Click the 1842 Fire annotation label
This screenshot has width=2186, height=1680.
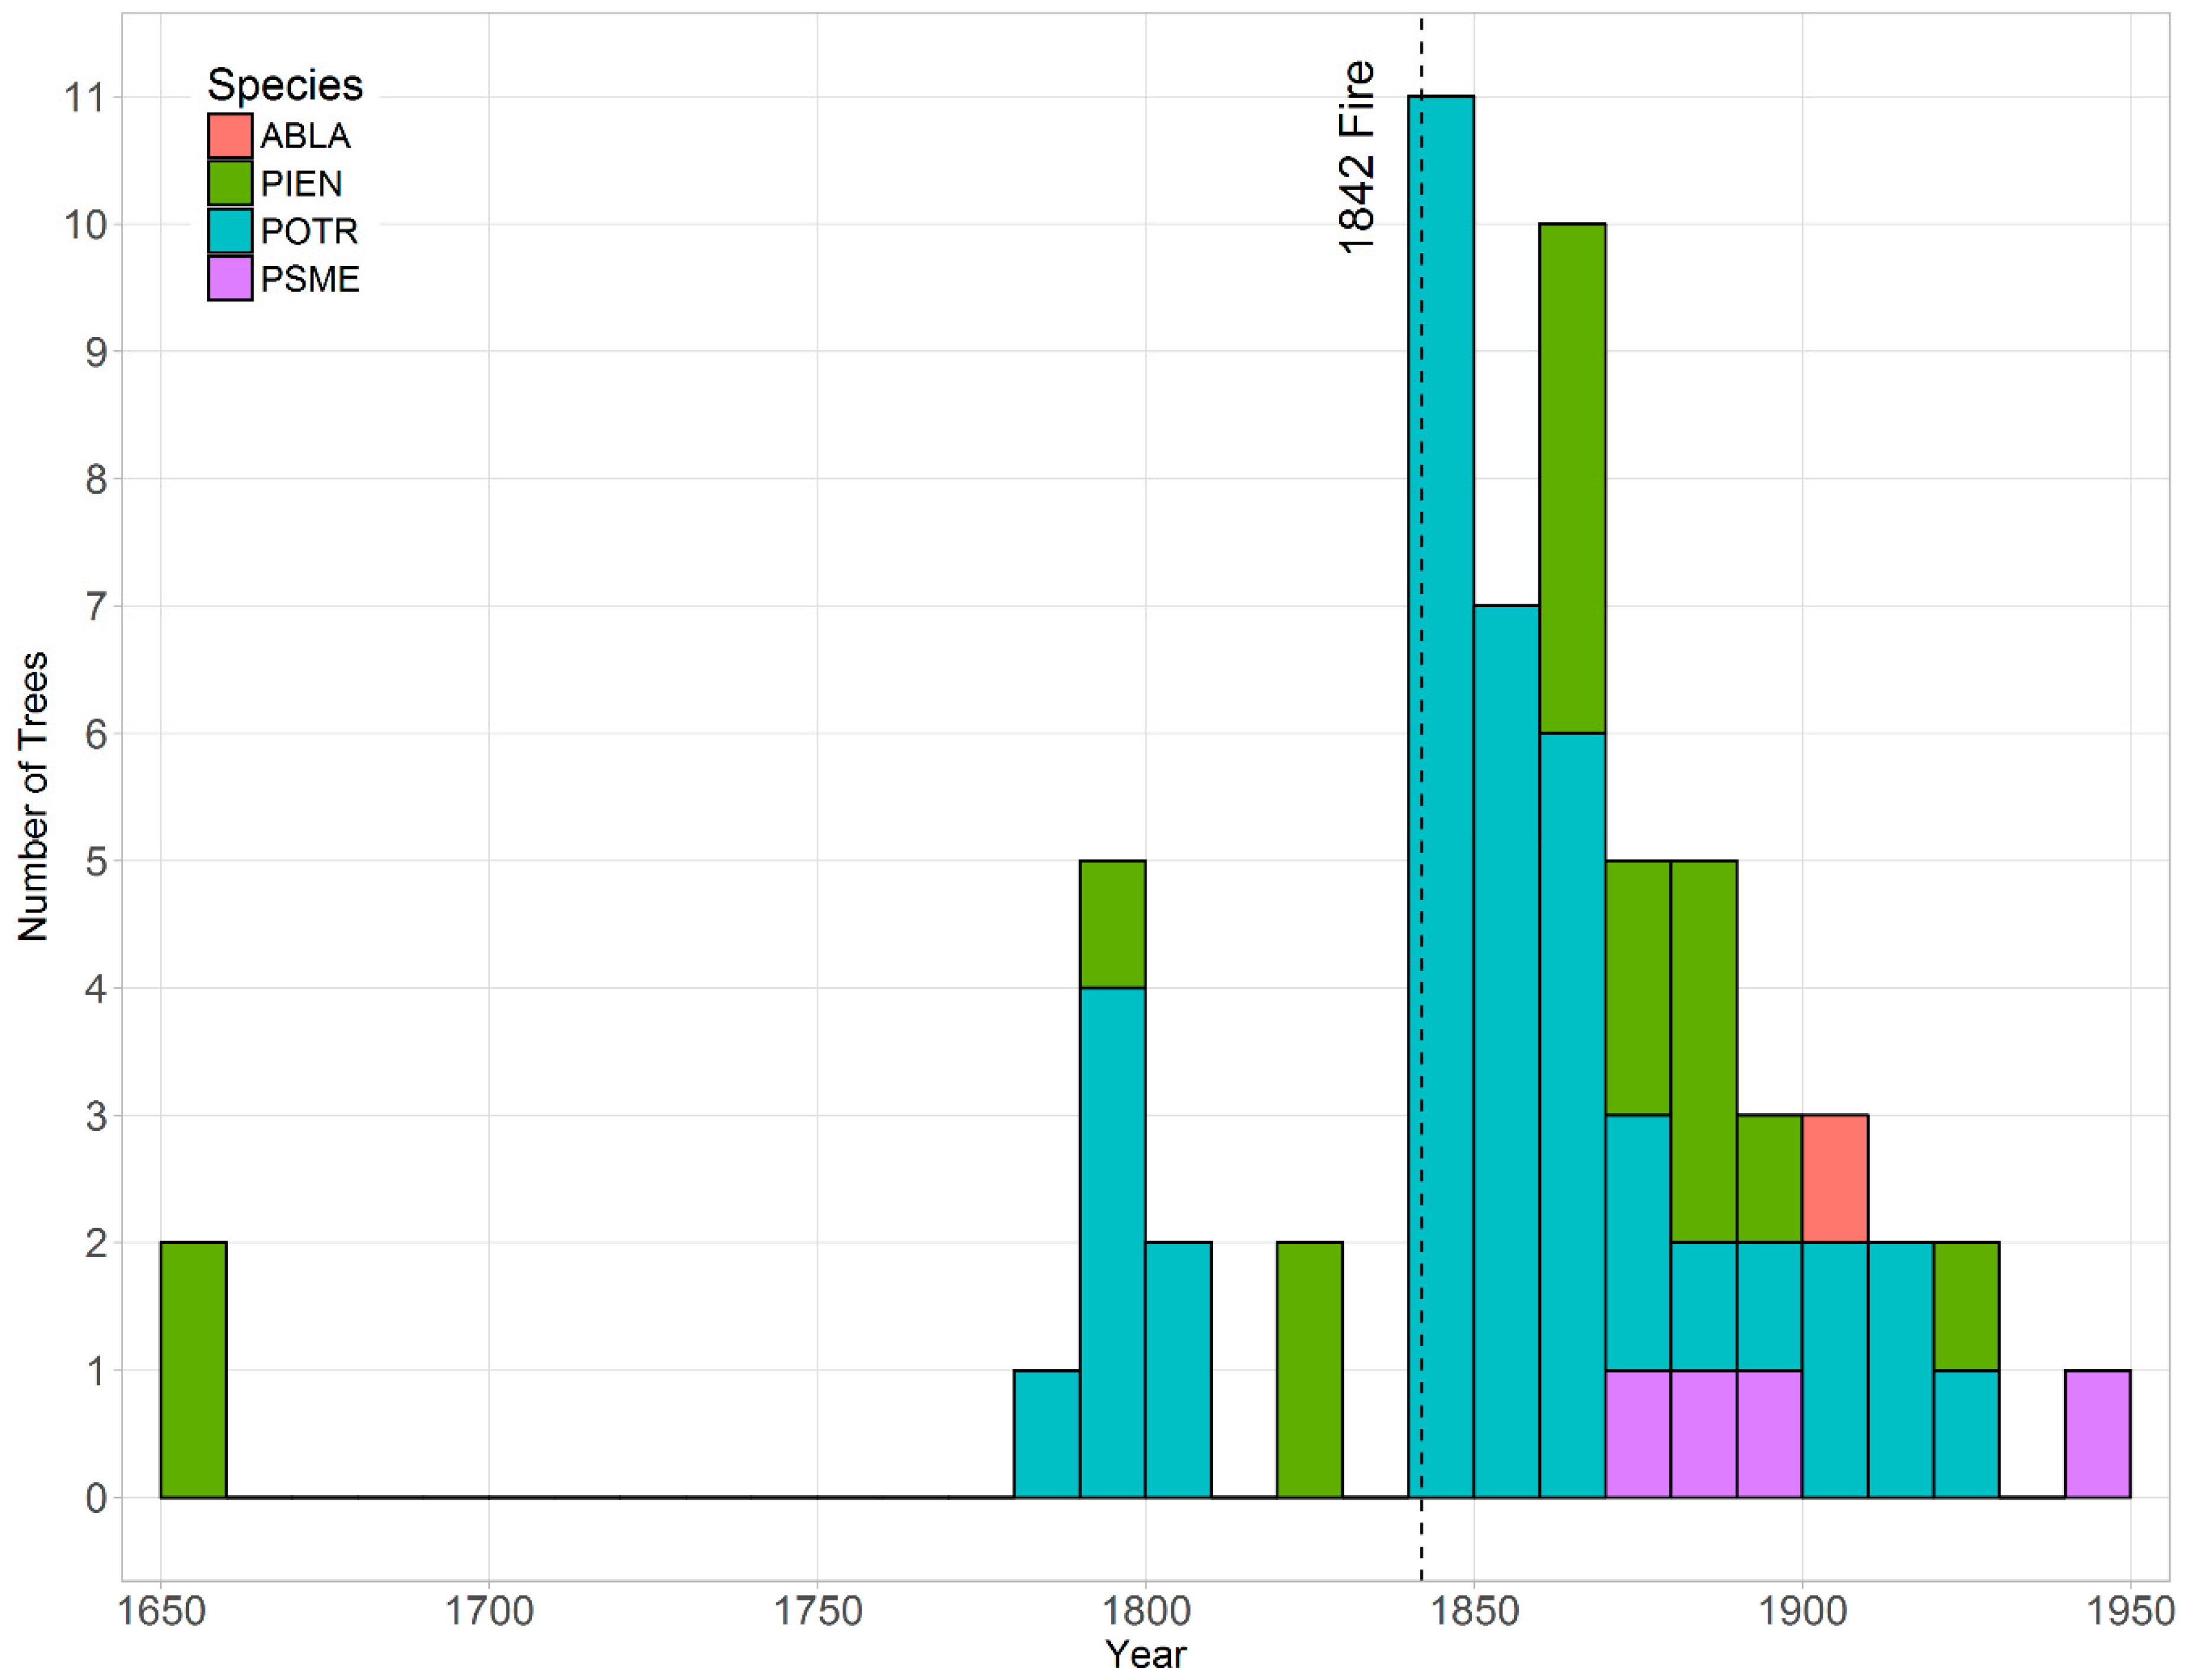1356,157
